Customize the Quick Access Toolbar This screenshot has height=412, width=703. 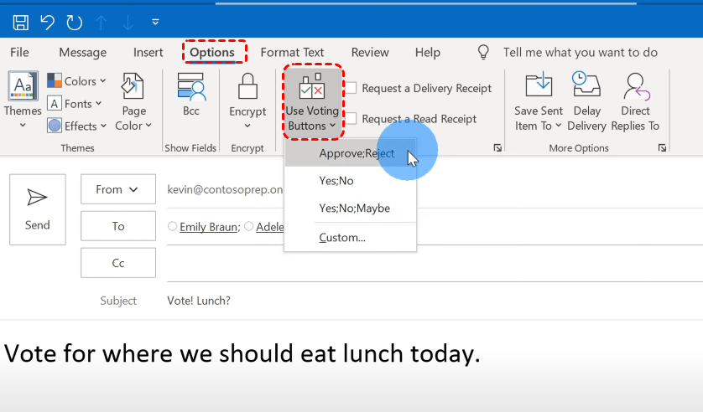[155, 22]
